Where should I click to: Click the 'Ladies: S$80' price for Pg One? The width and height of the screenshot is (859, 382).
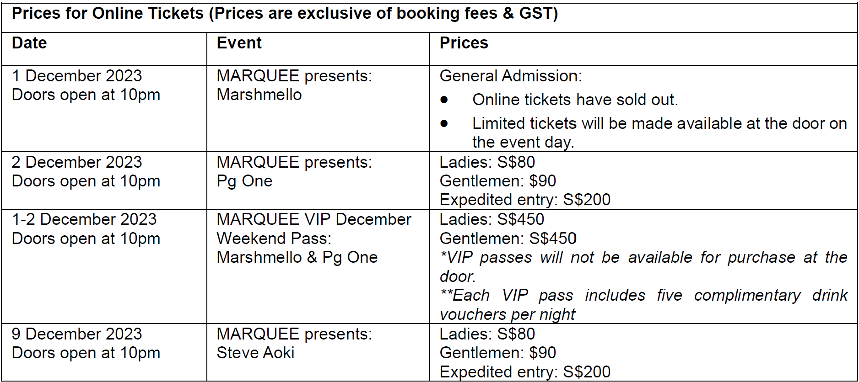(487, 162)
